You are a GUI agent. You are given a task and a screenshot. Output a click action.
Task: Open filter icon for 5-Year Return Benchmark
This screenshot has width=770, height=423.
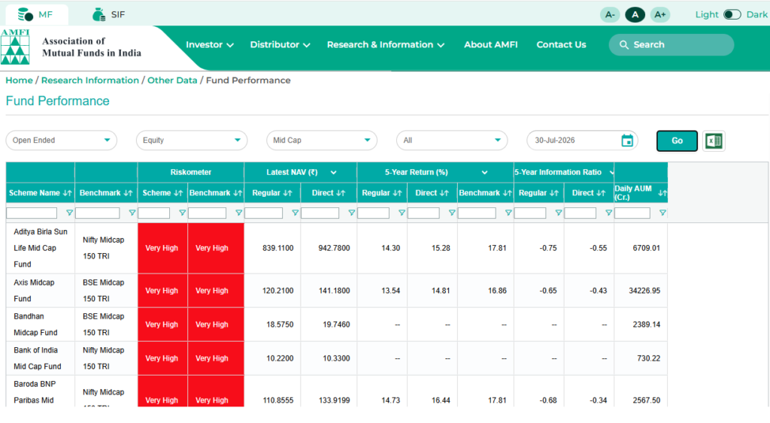508,213
